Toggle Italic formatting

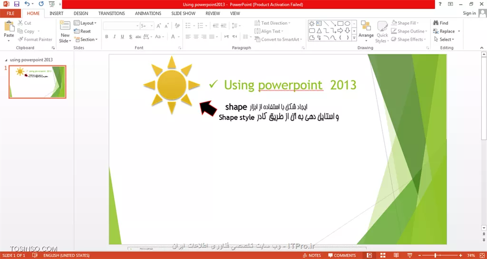click(x=114, y=37)
